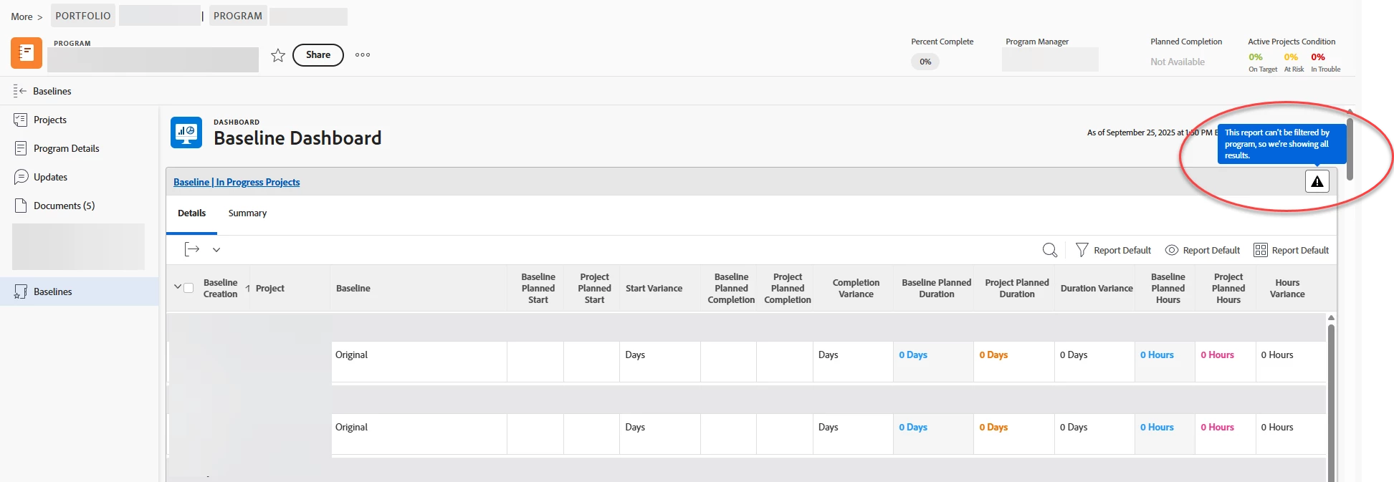Favorite the program with the star icon
The image size is (1394, 482).
(x=278, y=55)
